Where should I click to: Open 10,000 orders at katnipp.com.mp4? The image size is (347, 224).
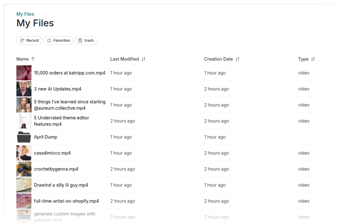coord(70,73)
